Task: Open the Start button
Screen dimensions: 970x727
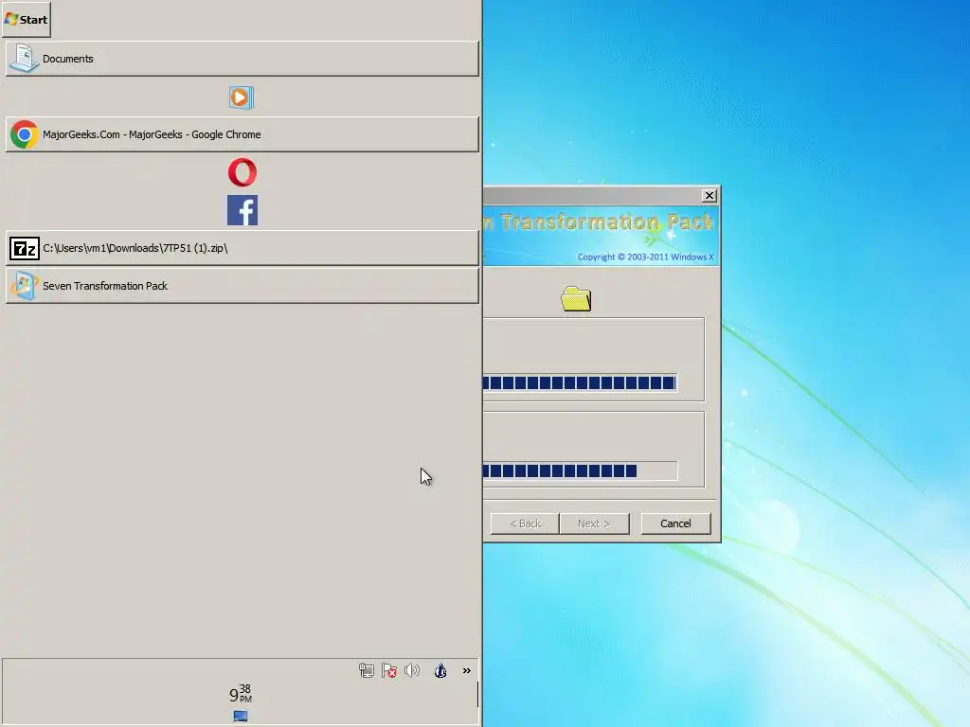Action: point(26,19)
